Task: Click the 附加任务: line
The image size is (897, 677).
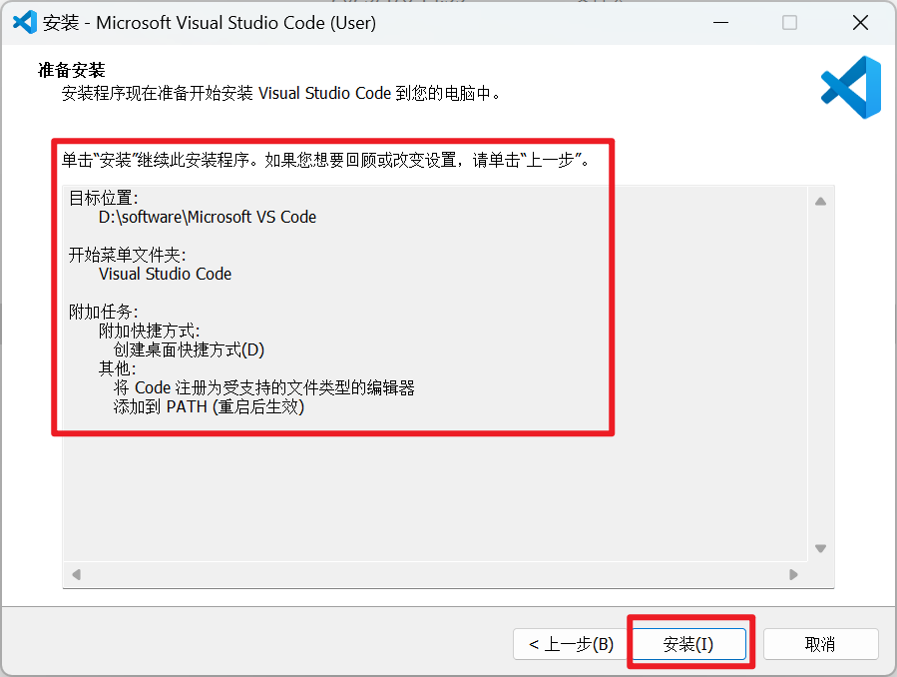Action: (104, 312)
